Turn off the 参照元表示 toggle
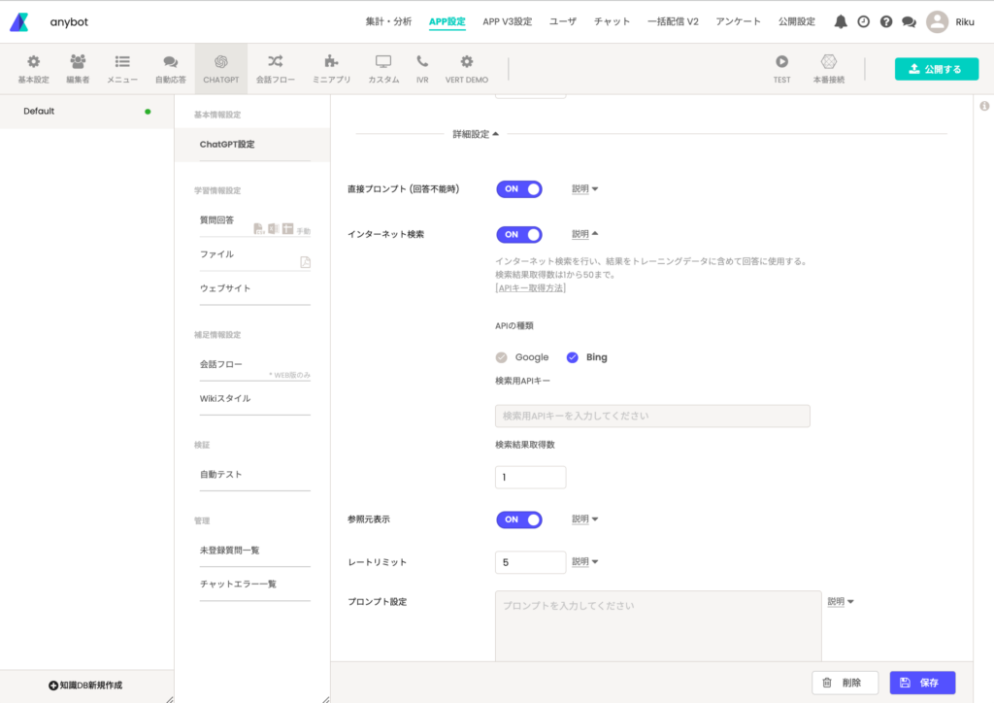Screen dimensions: 994x703 click(519, 519)
